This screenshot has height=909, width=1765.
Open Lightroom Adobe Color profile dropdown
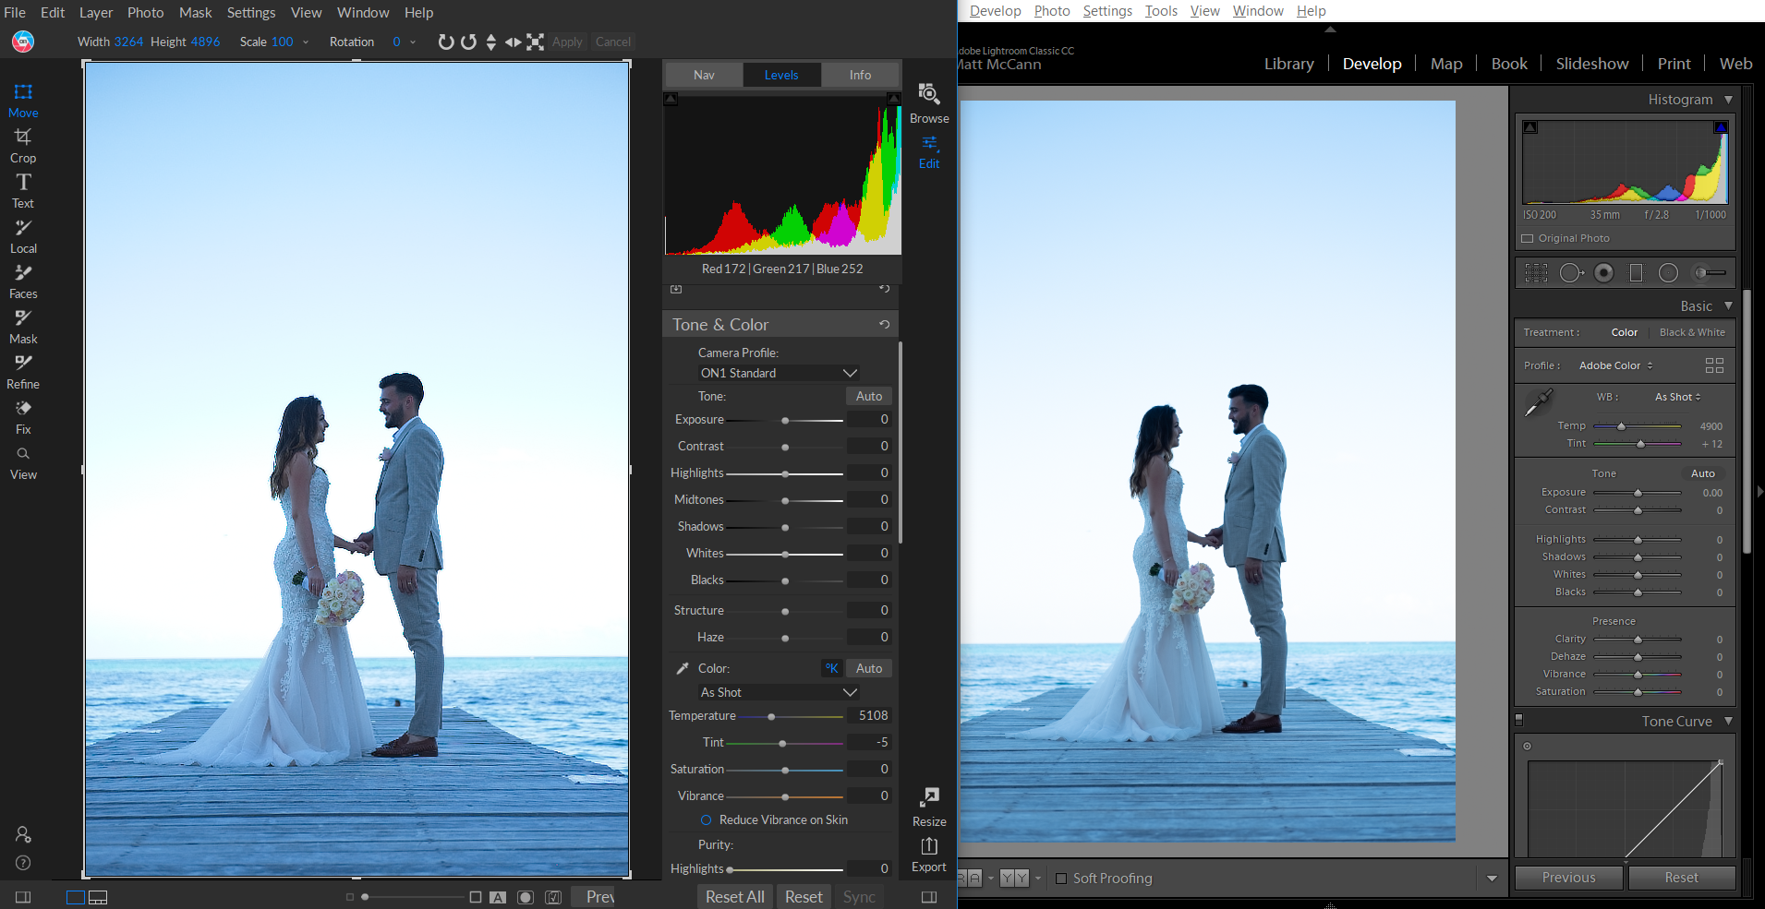(x=1615, y=365)
